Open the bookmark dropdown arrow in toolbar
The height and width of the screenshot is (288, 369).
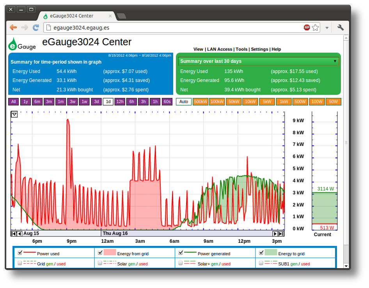(327, 28)
